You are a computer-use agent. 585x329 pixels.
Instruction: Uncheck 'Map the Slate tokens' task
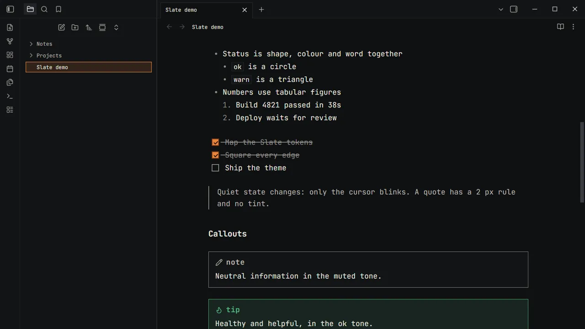tap(215, 143)
